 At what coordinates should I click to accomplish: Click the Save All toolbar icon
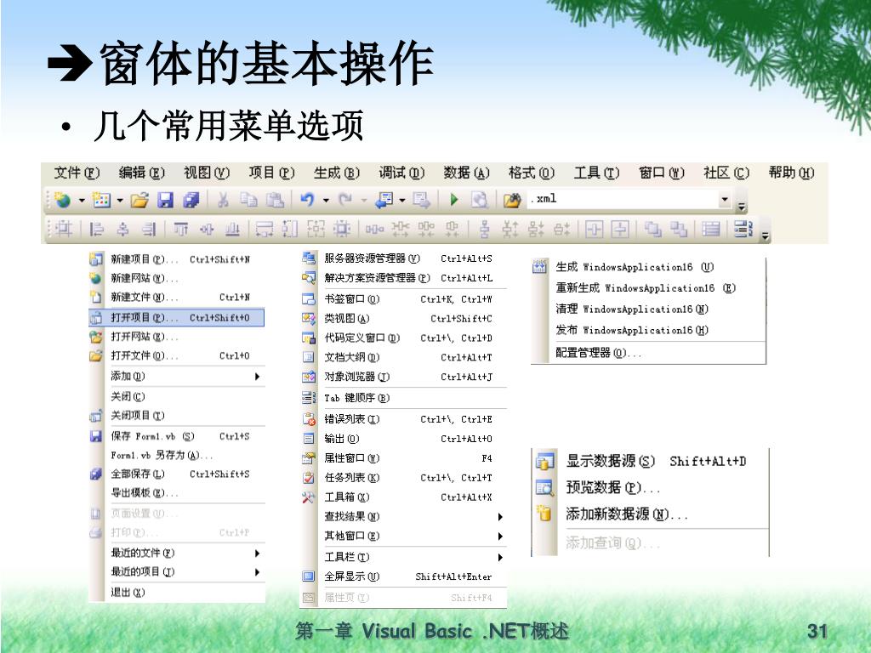click(191, 200)
